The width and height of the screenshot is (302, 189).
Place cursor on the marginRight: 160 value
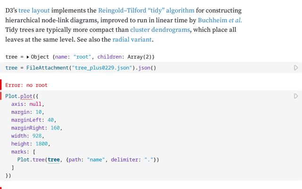(x=55, y=128)
